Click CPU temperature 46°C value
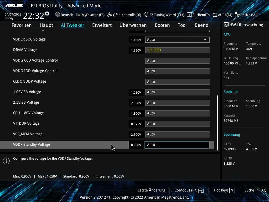 click(250, 49)
